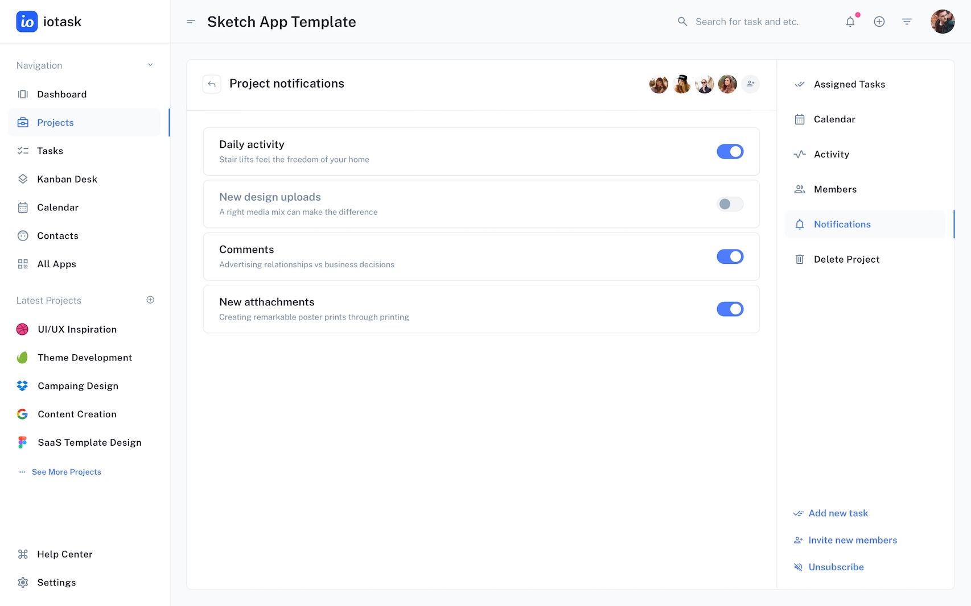This screenshot has width=971, height=606.
Task: Switch to the Members tab
Action: pos(834,189)
